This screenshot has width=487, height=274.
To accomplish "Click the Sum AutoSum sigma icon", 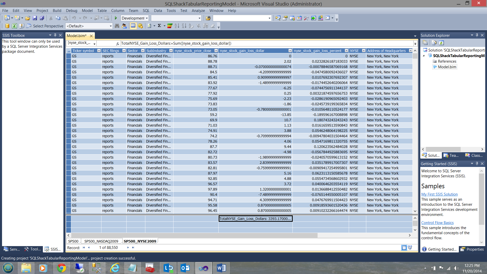I will coord(160,26).
